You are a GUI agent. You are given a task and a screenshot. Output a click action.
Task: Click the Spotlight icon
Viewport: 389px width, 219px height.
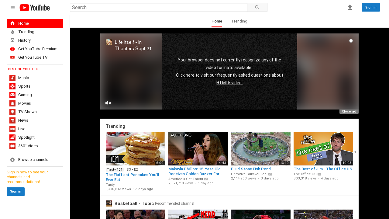coord(12,137)
